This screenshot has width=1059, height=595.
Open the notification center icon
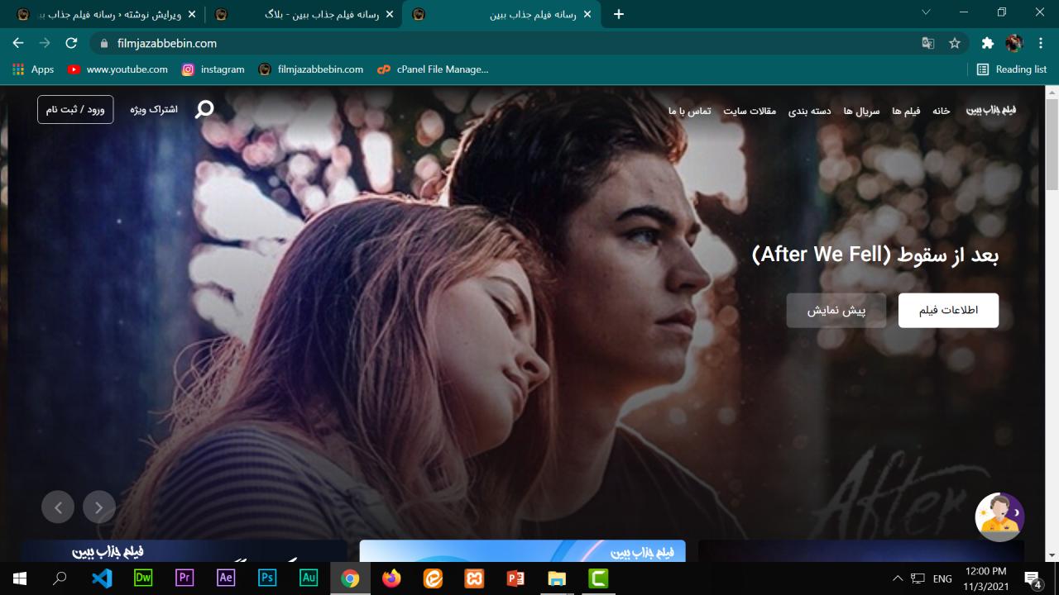pyautogui.click(x=1033, y=578)
